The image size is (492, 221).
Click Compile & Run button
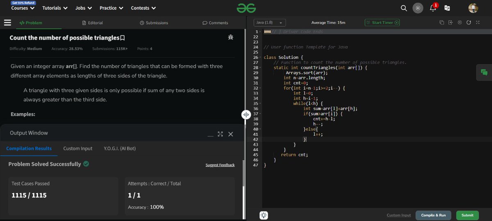tap(433, 215)
